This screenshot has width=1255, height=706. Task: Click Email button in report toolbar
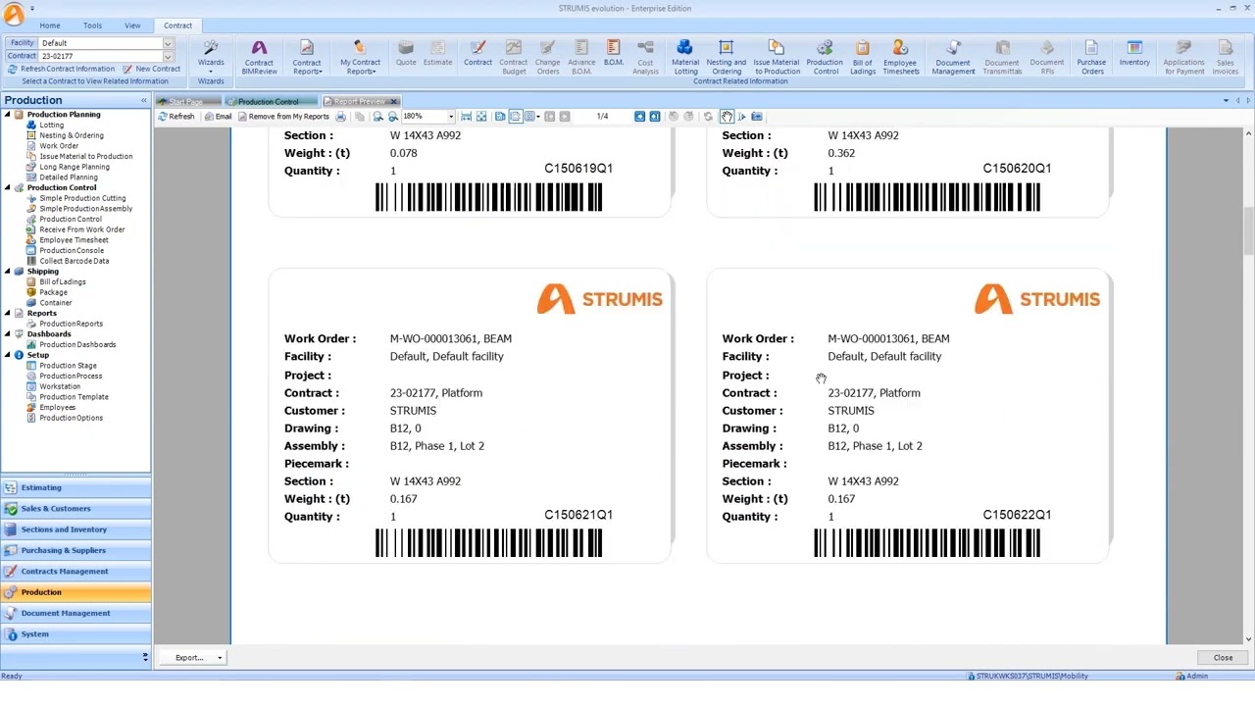click(218, 117)
